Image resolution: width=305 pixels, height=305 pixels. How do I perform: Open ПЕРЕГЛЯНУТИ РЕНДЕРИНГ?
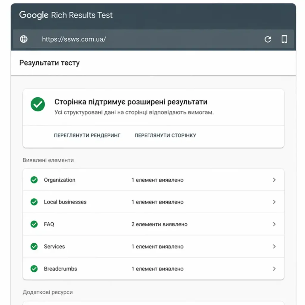[87, 136]
